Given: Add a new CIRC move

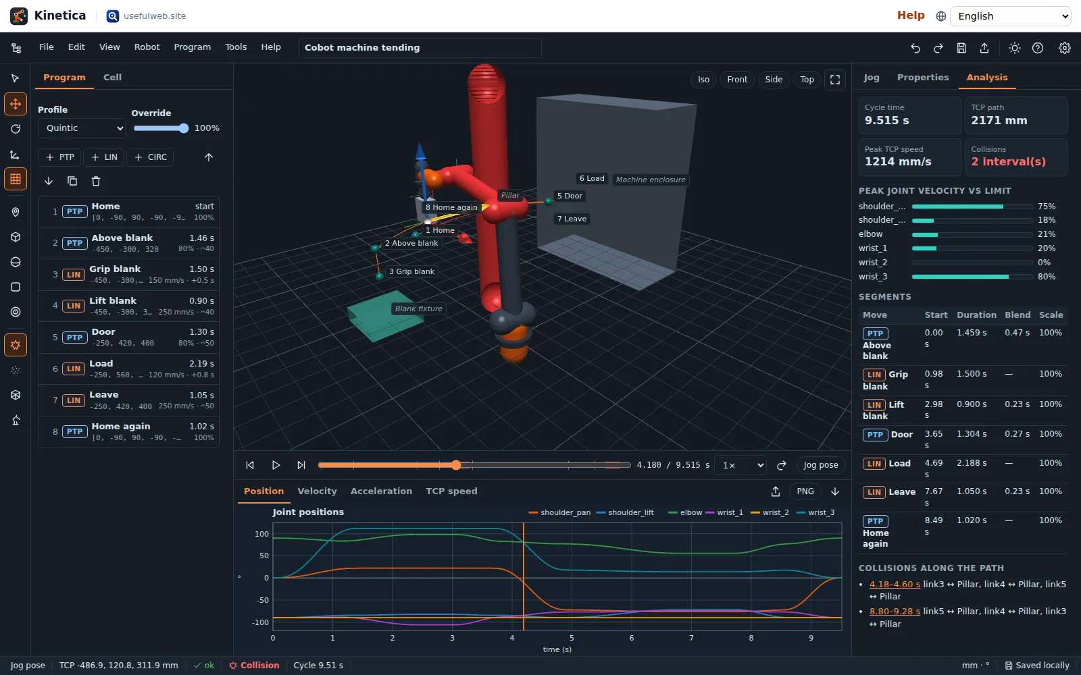Looking at the screenshot, I should 150,157.
